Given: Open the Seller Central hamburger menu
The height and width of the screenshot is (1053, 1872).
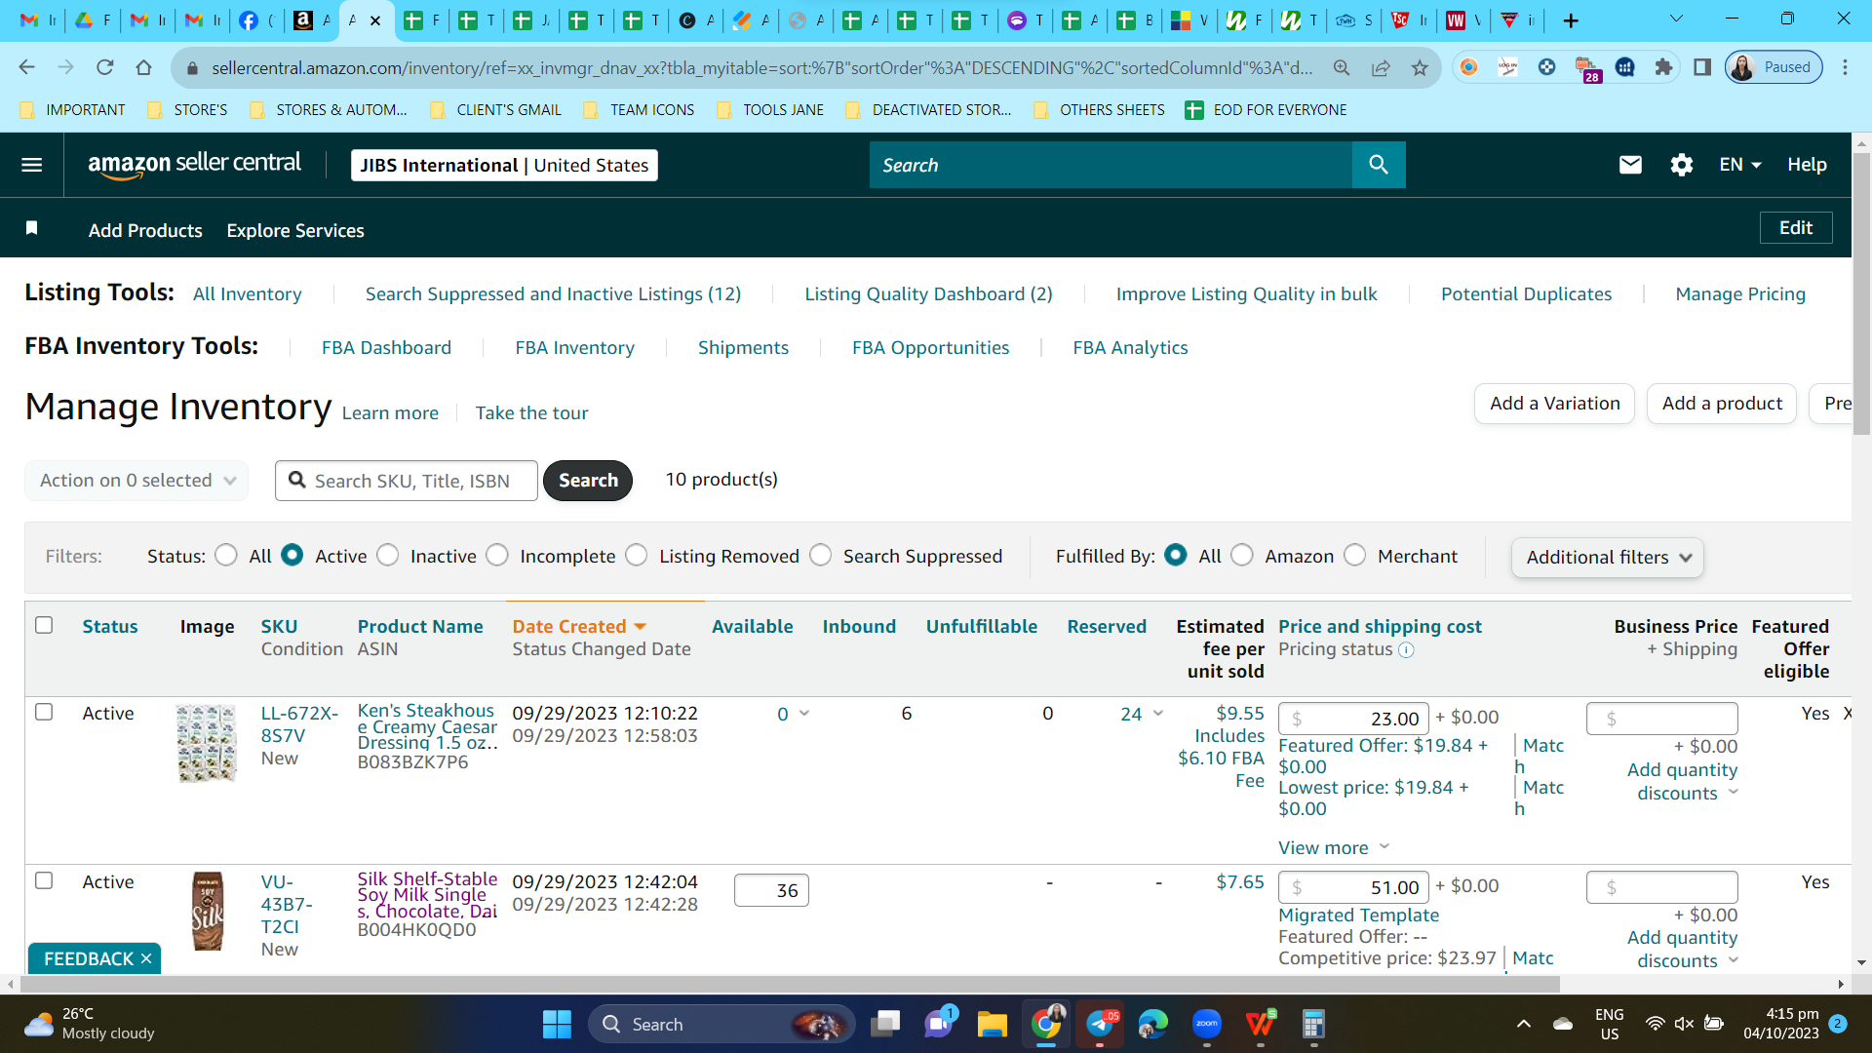Looking at the screenshot, I should pos(31,165).
